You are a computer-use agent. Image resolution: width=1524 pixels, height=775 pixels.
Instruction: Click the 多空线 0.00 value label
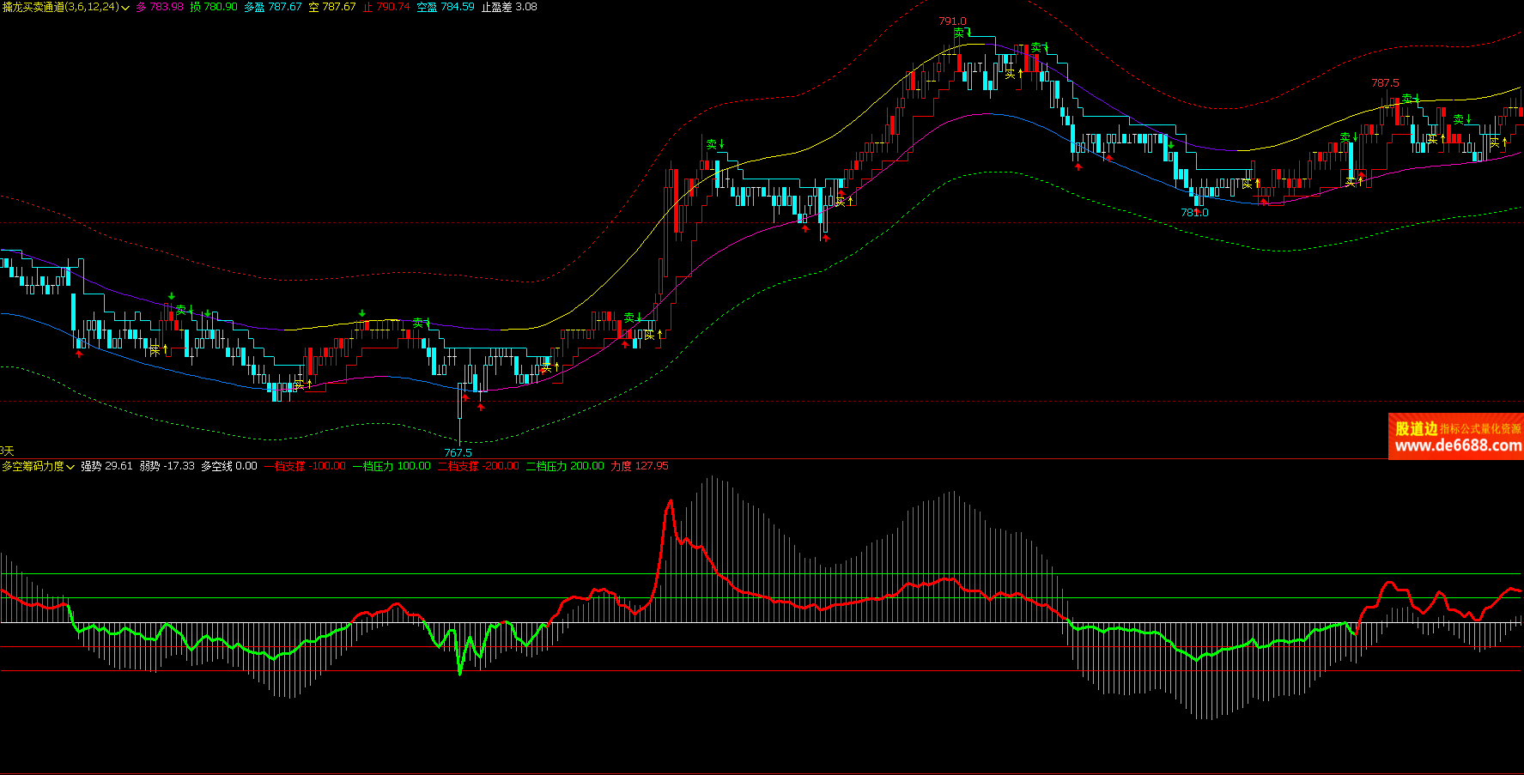tap(228, 466)
